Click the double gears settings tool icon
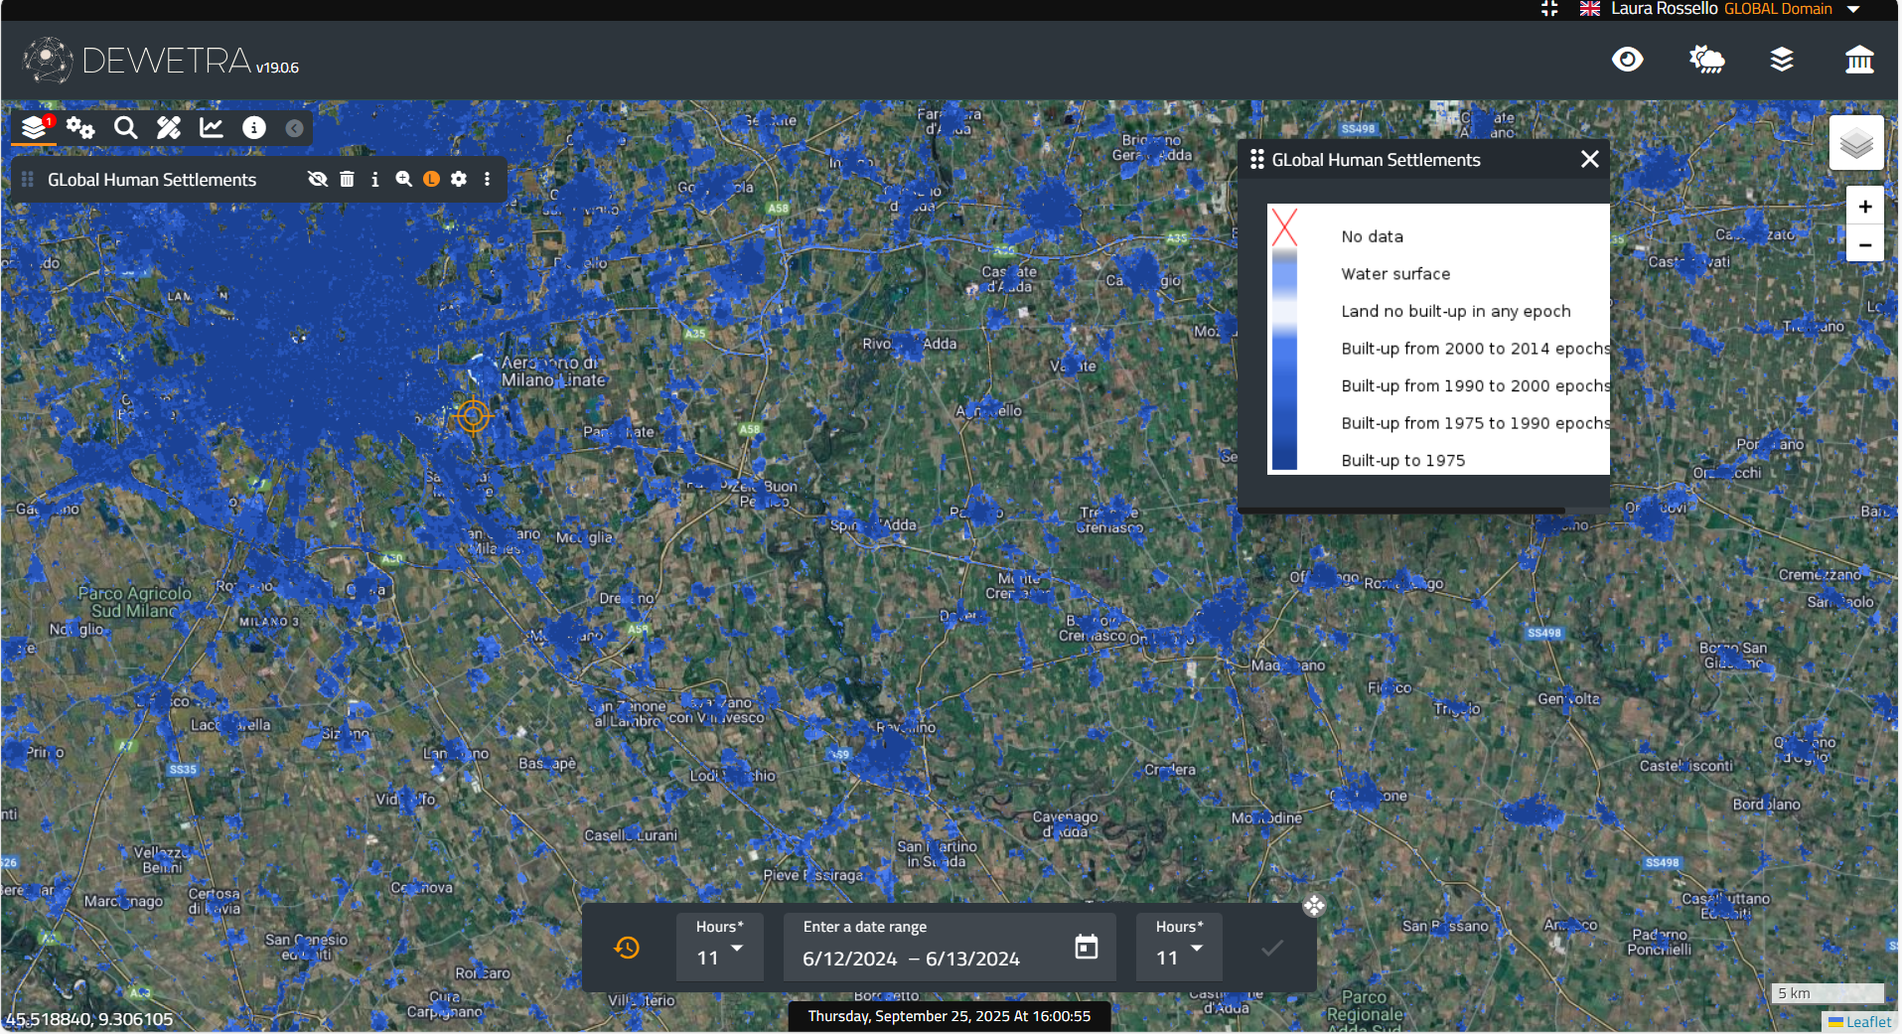 pos(80,128)
